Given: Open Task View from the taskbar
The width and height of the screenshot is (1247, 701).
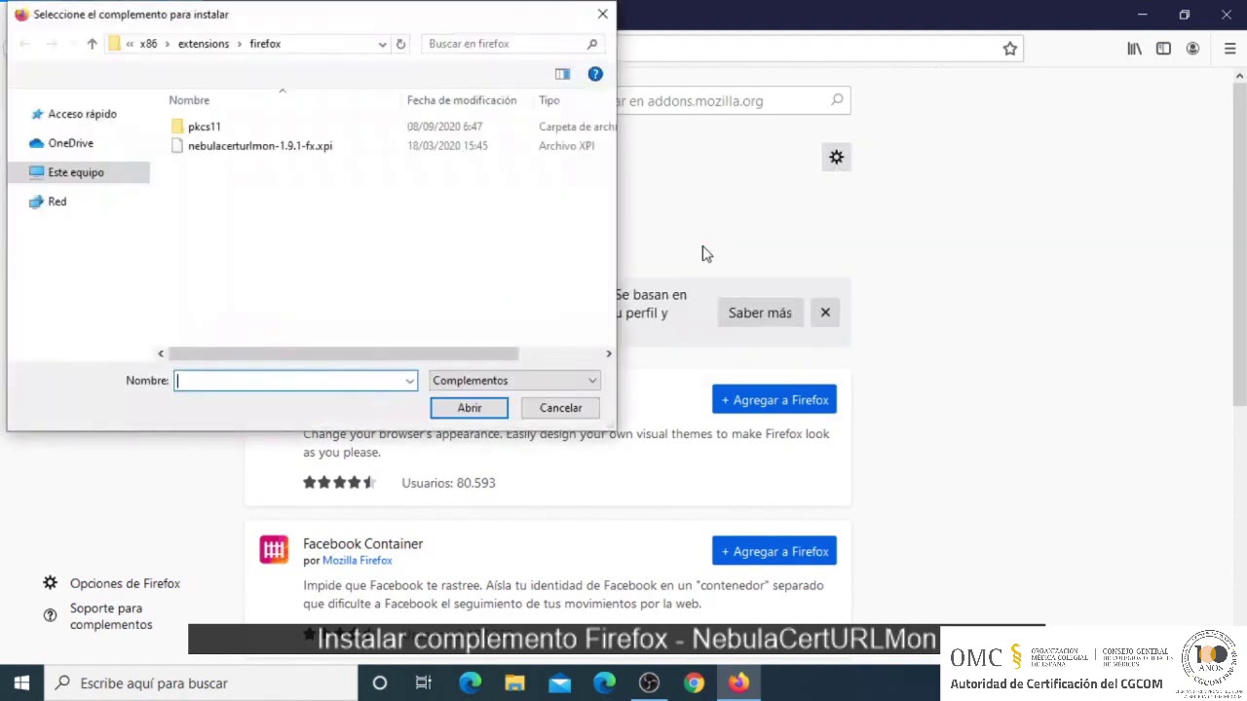Looking at the screenshot, I should coord(424,683).
